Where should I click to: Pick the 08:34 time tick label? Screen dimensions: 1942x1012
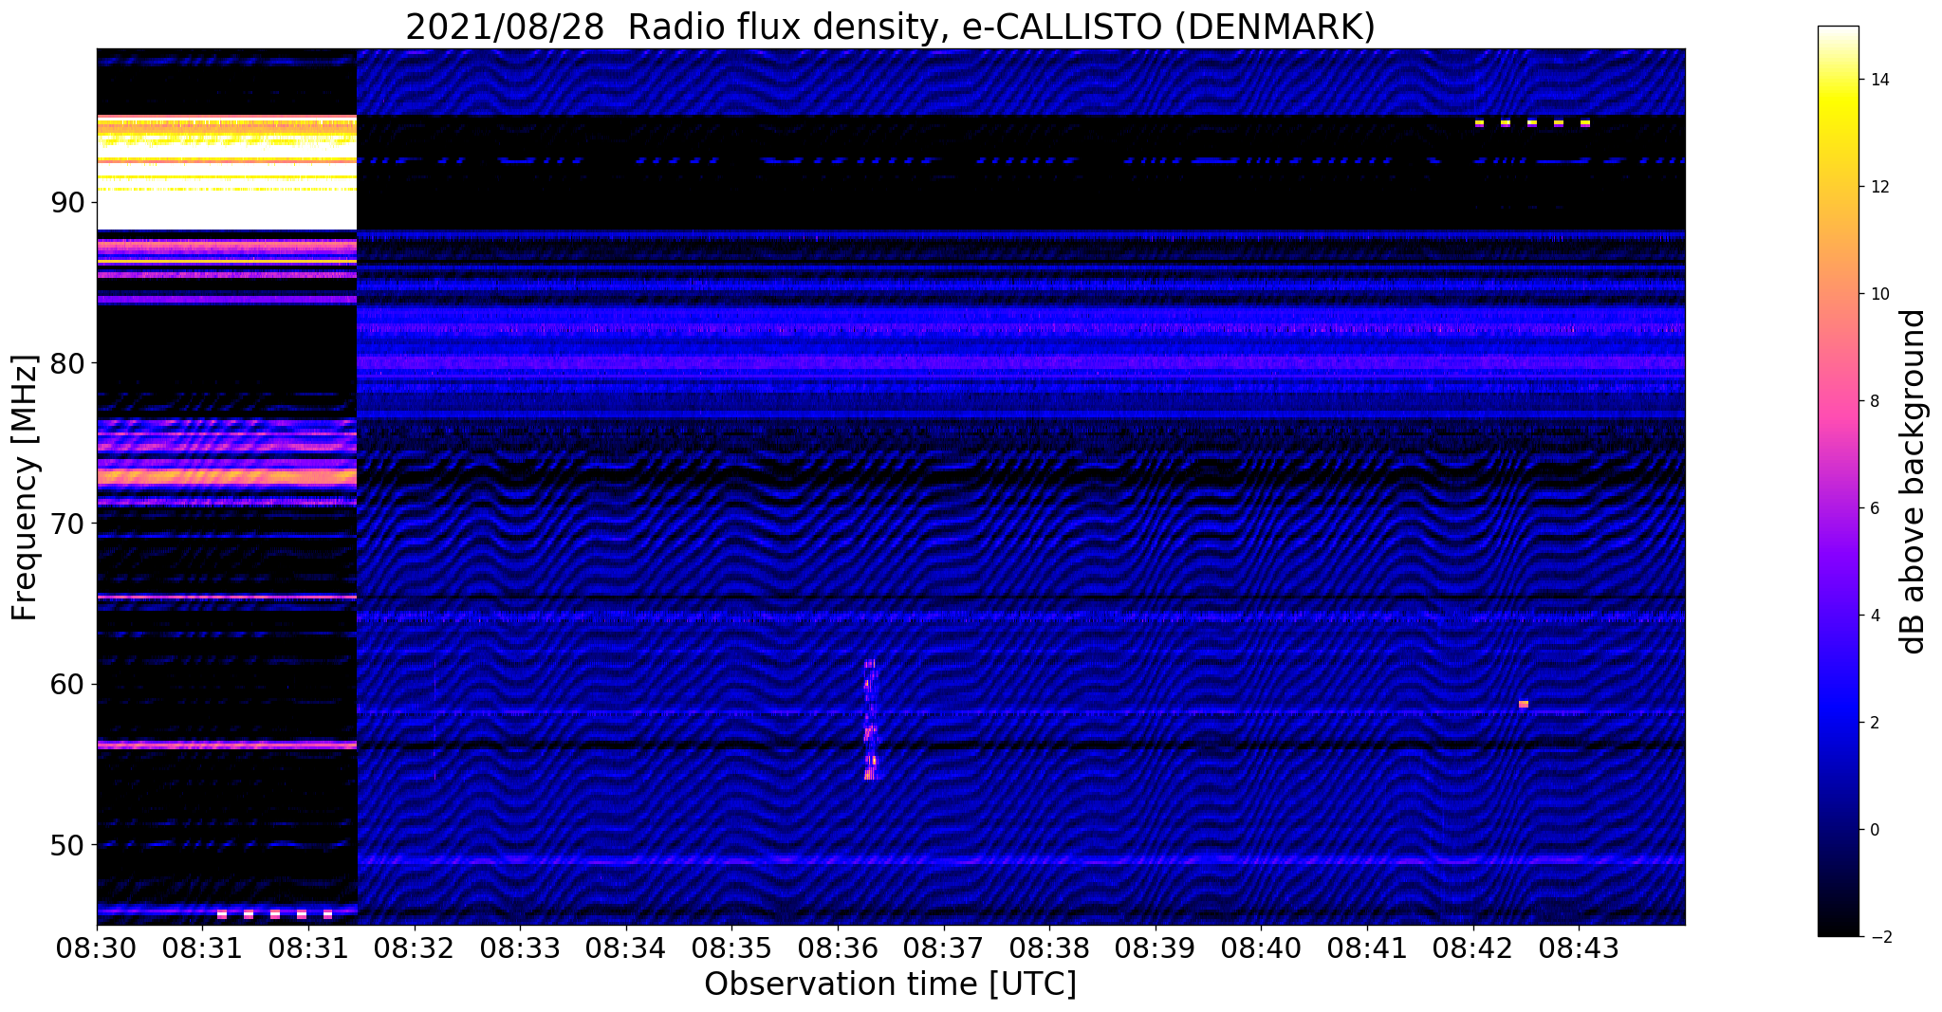click(626, 948)
